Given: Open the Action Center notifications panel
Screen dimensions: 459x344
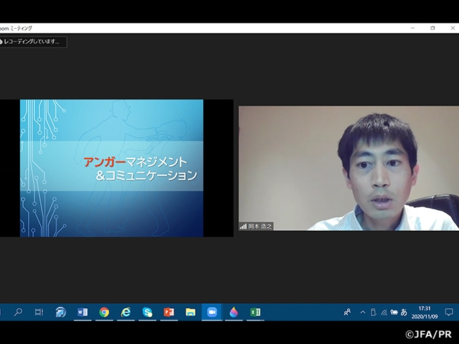Looking at the screenshot, I should [x=449, y=312].
